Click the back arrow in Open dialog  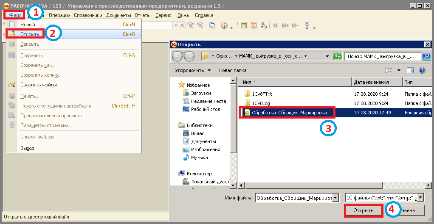pyautogui.click(x=177, y=56)
